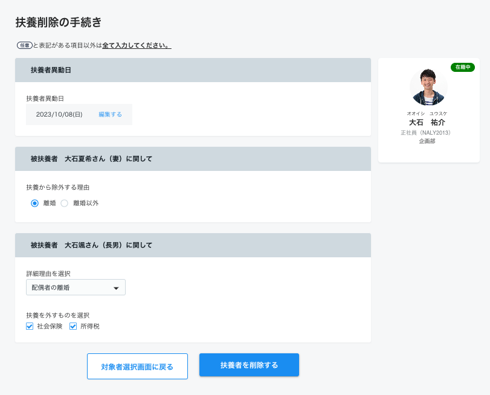Go back with 対象者選択画面に戻る button

(137, 366)
